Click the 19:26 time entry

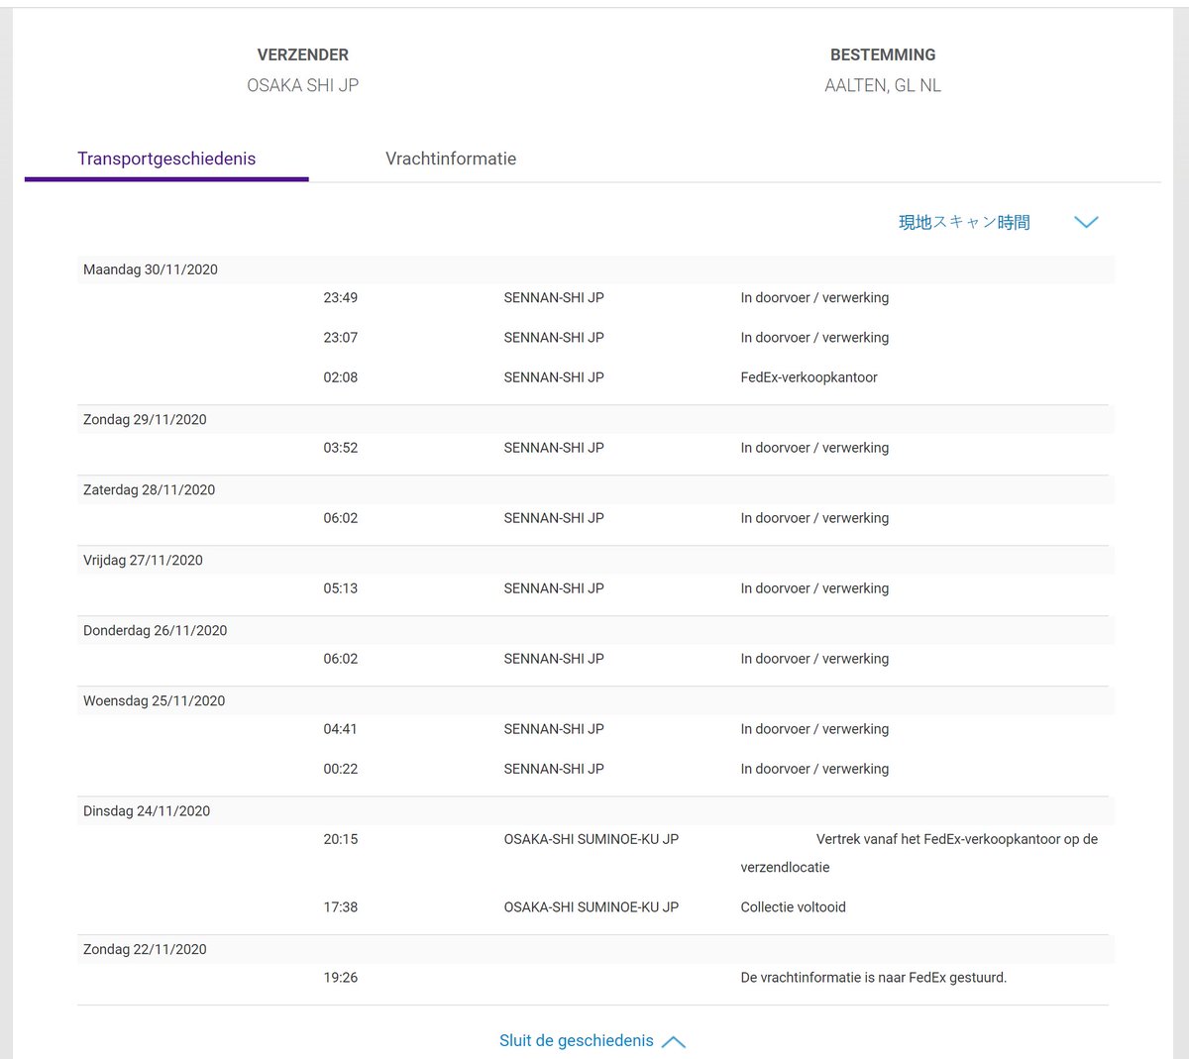341,977
